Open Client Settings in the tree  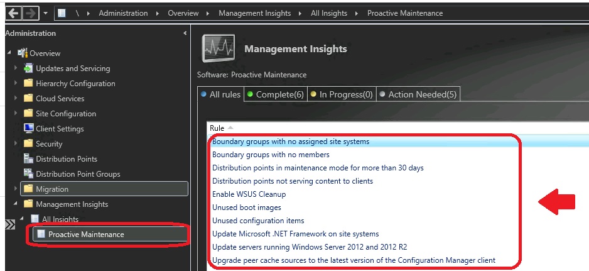(x=60, y=129)
